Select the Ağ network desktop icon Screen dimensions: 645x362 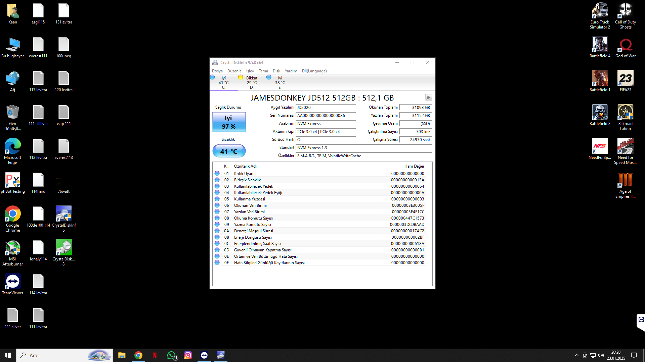(12, 82)
